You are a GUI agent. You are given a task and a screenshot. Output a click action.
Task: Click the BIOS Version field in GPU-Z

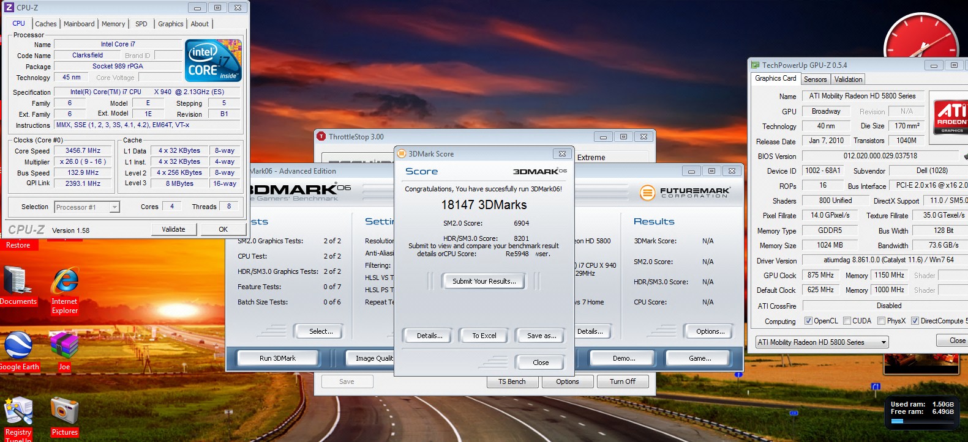(x=882, y=156)
